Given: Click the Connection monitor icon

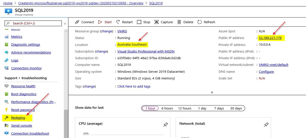Looking at the screenshot, I should tap(7, 68).
